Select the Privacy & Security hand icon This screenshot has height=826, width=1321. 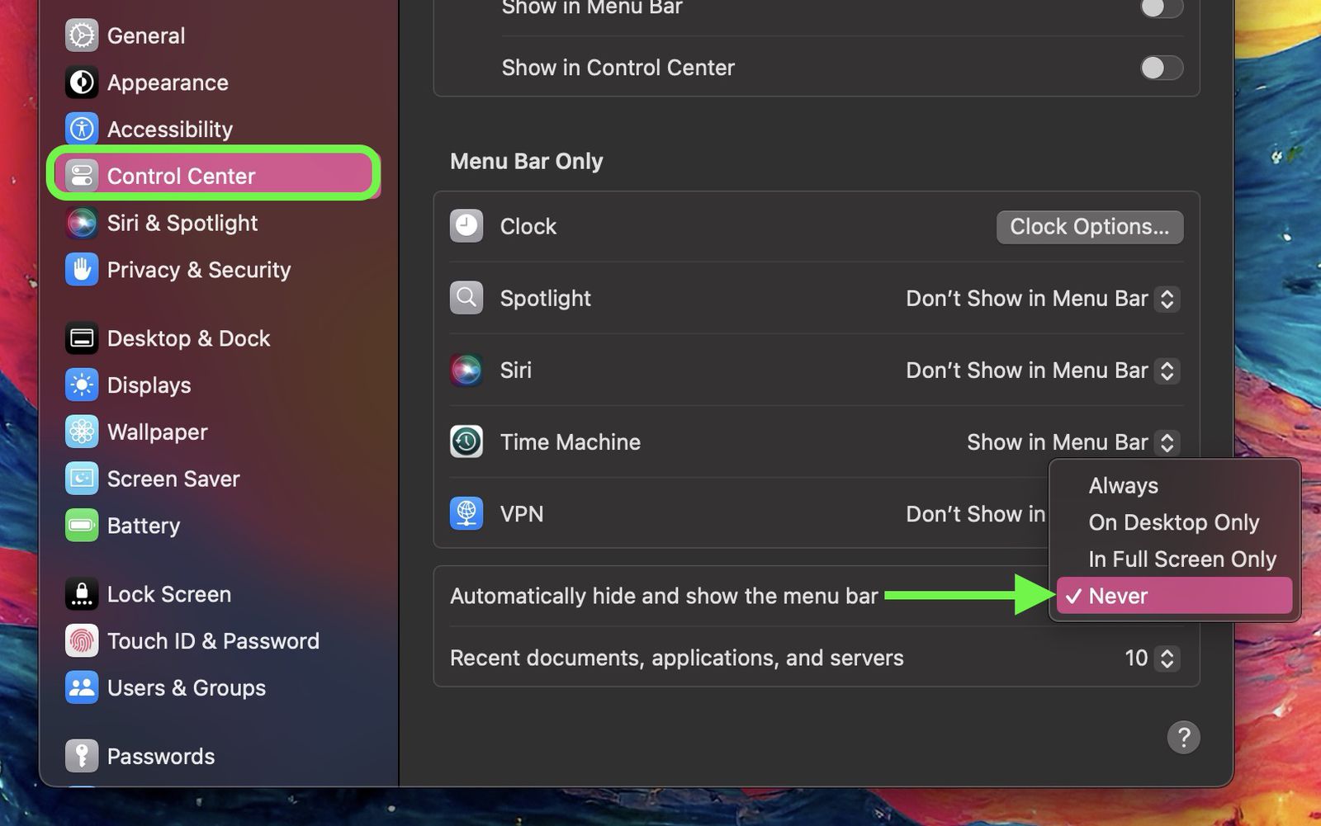81,269
